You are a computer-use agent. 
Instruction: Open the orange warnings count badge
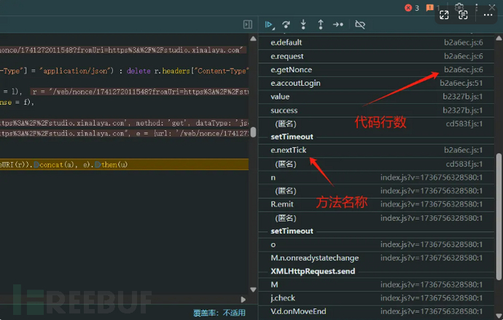pos(433,8)
